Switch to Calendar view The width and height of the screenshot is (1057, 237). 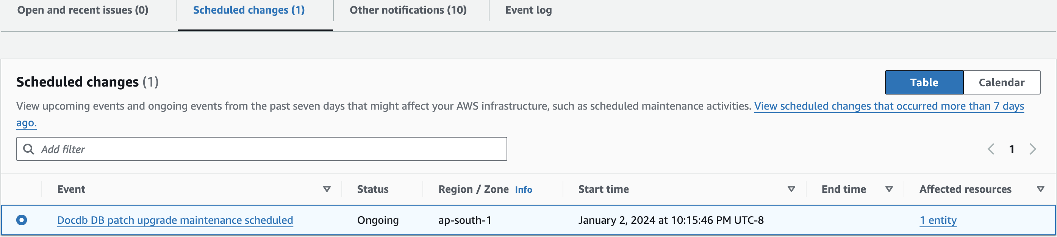(x=1002, y=82)
